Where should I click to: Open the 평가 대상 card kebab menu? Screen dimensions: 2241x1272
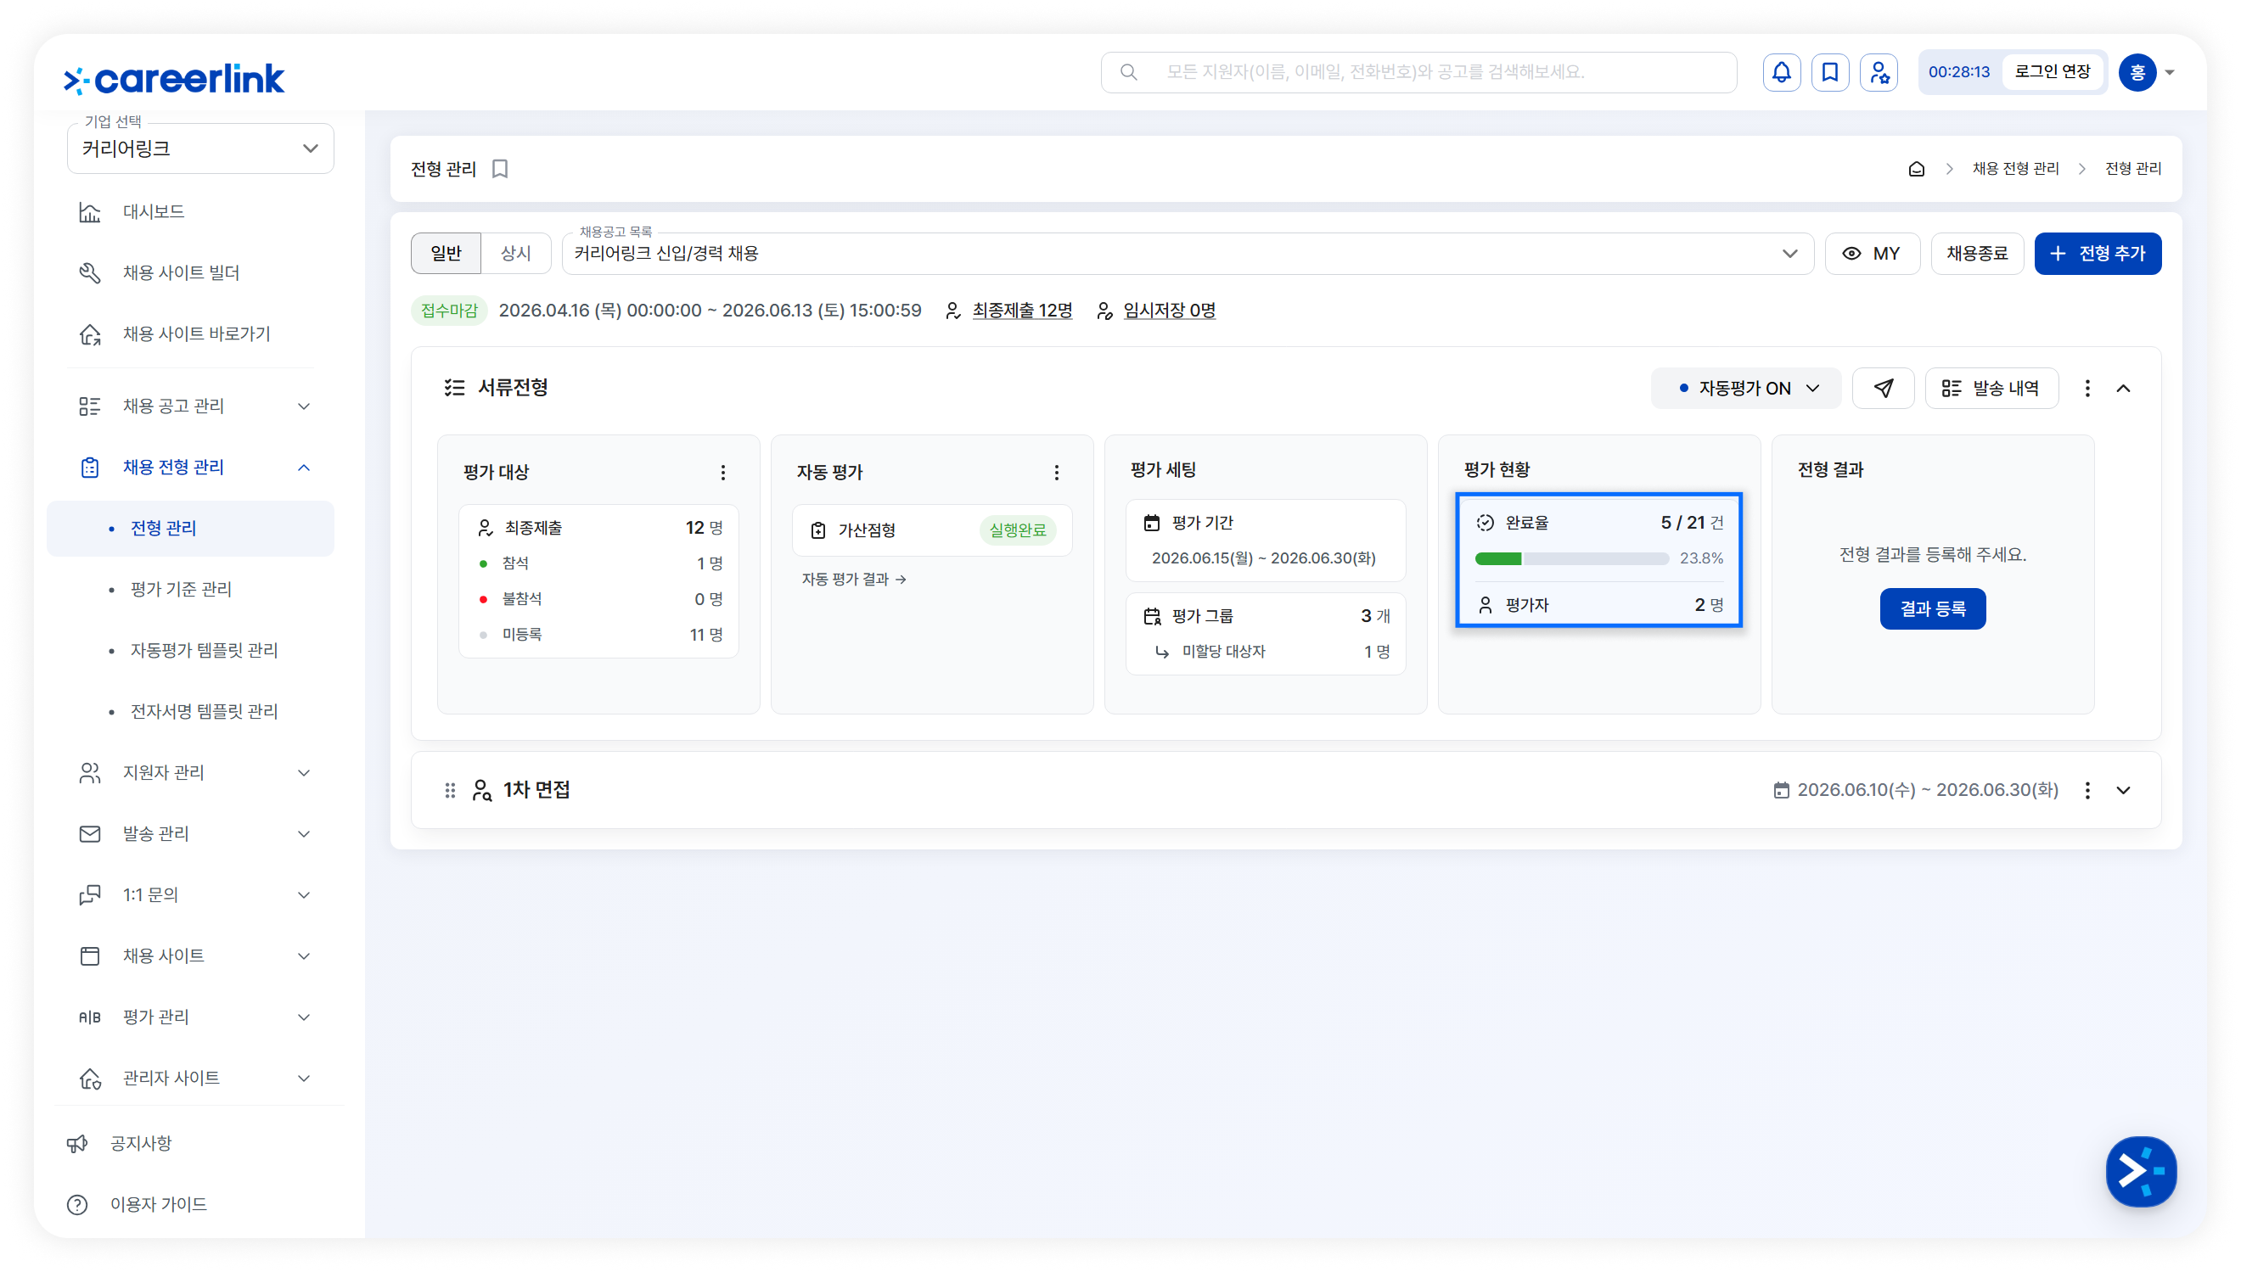(722, 473)
